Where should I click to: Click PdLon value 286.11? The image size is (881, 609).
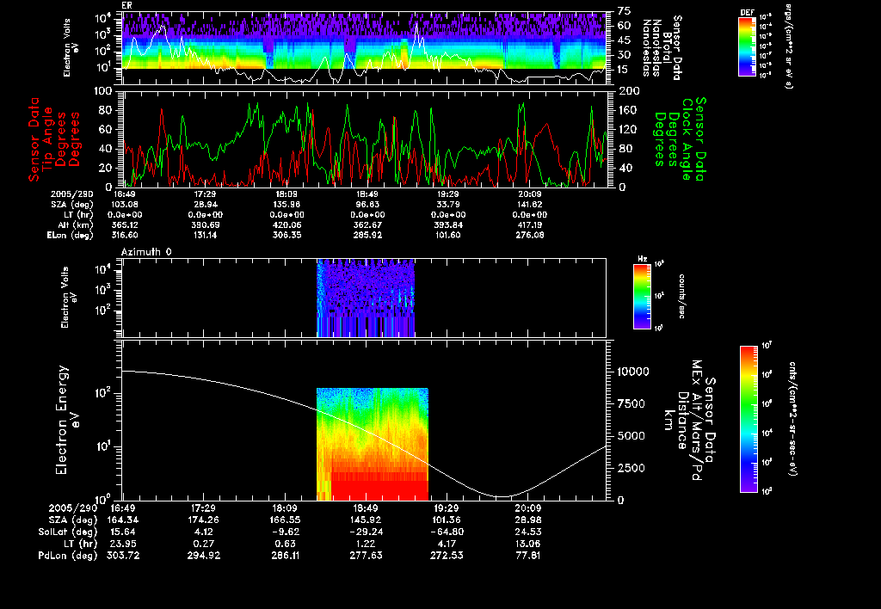[285, 557]
